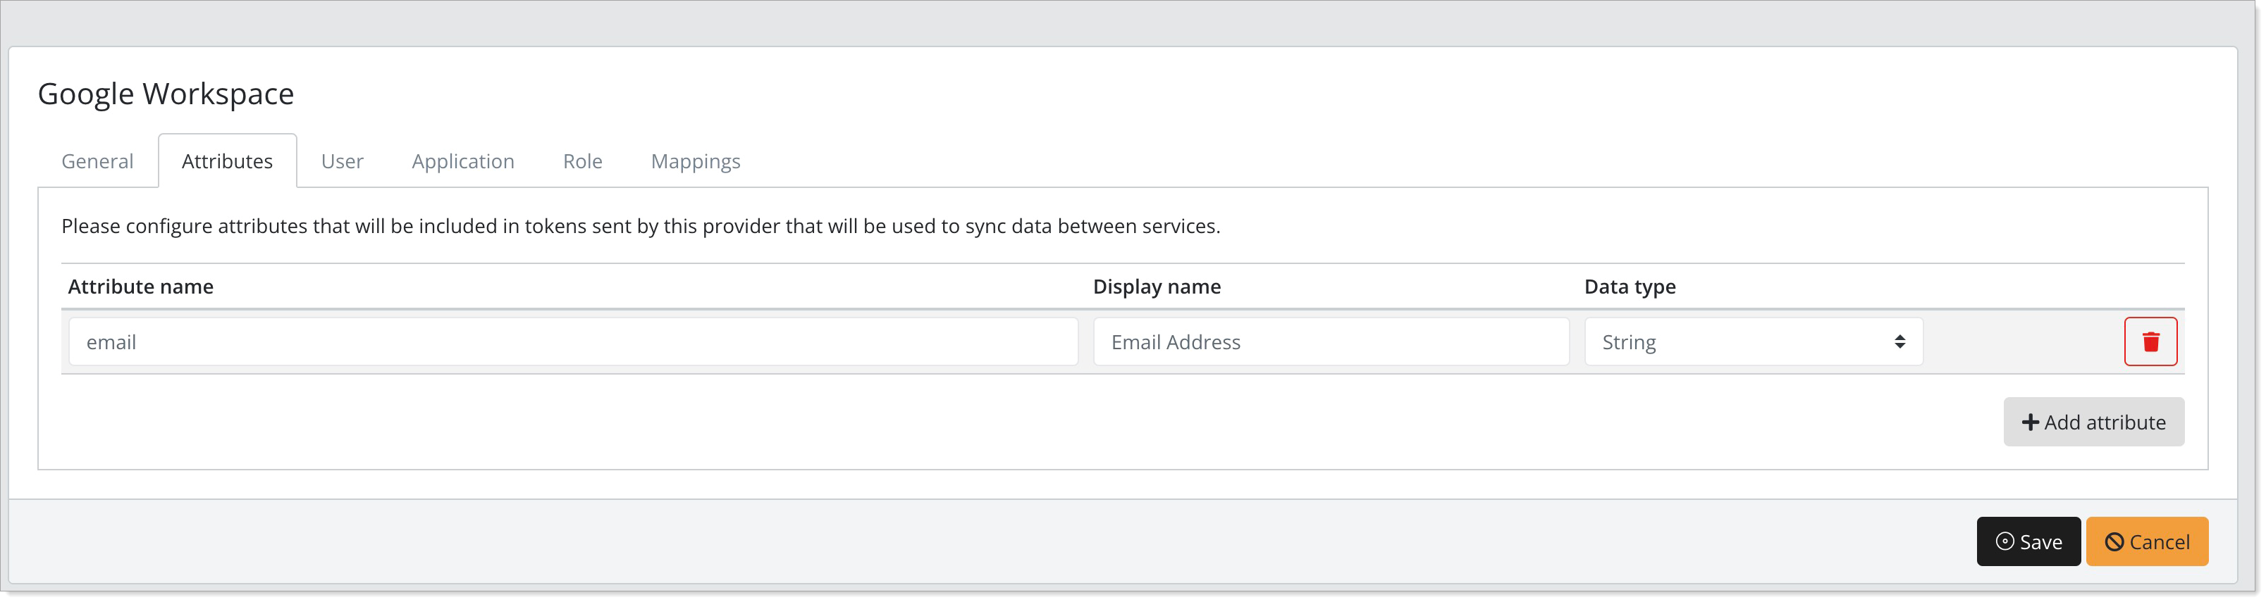The width and height of the screenshot is (2266, 602).
Task: Click the Data type column header
Action: point(1629,287)
